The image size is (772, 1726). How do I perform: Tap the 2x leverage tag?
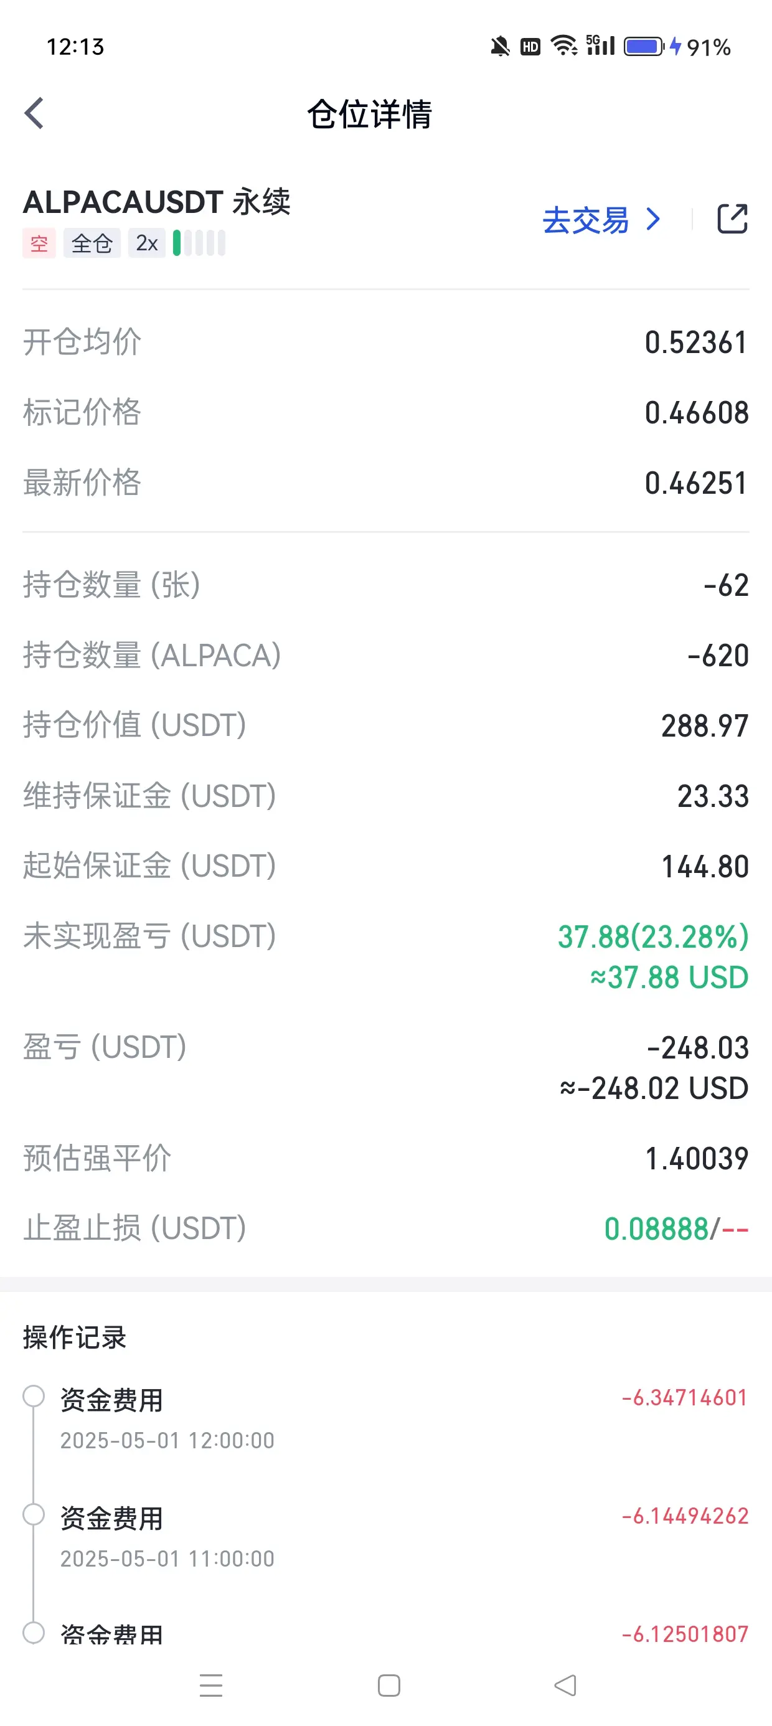point(147,243)
